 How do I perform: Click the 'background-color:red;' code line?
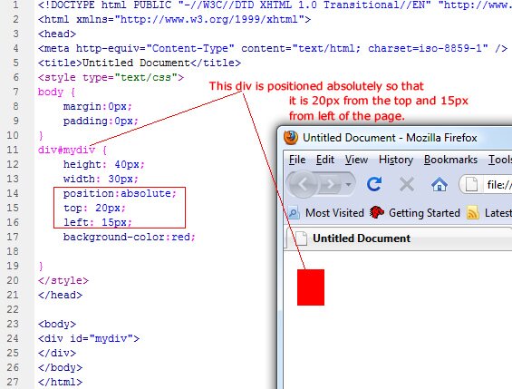pyautogui.click(x=129, y=237)
